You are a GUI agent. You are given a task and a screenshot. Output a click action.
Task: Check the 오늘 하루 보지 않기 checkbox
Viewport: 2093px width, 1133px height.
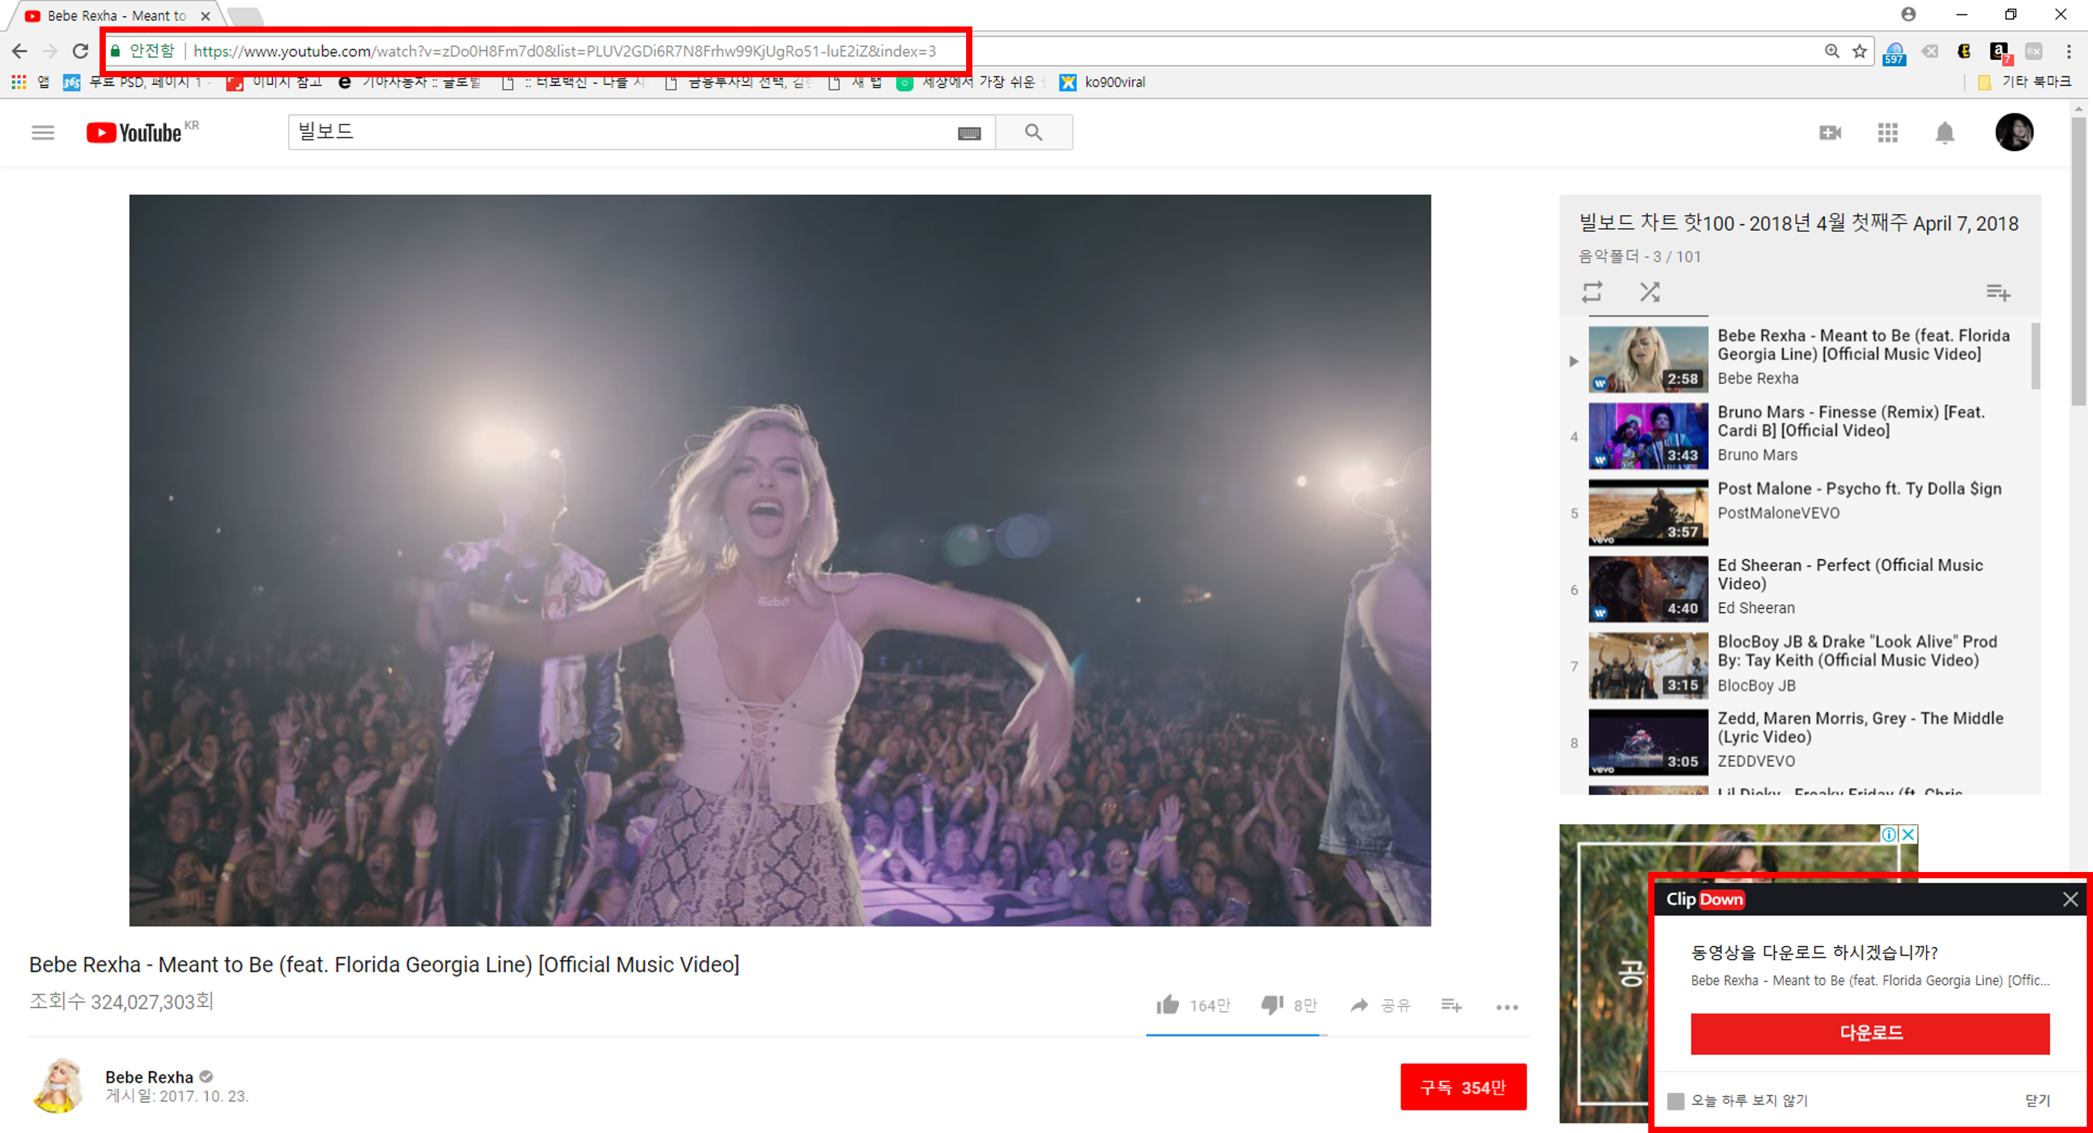[x=1675, y=1100]
